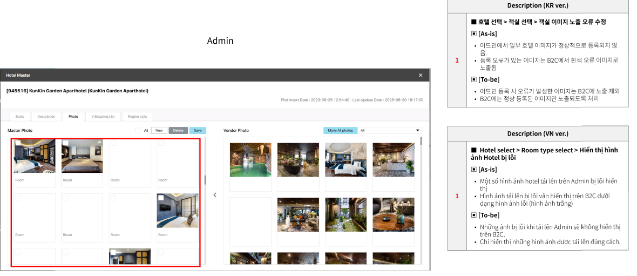This screenshot has height=276, width=637.
Task: Click the Vendor Photo label
Action: pyautogui.click(x=236, y=131)
